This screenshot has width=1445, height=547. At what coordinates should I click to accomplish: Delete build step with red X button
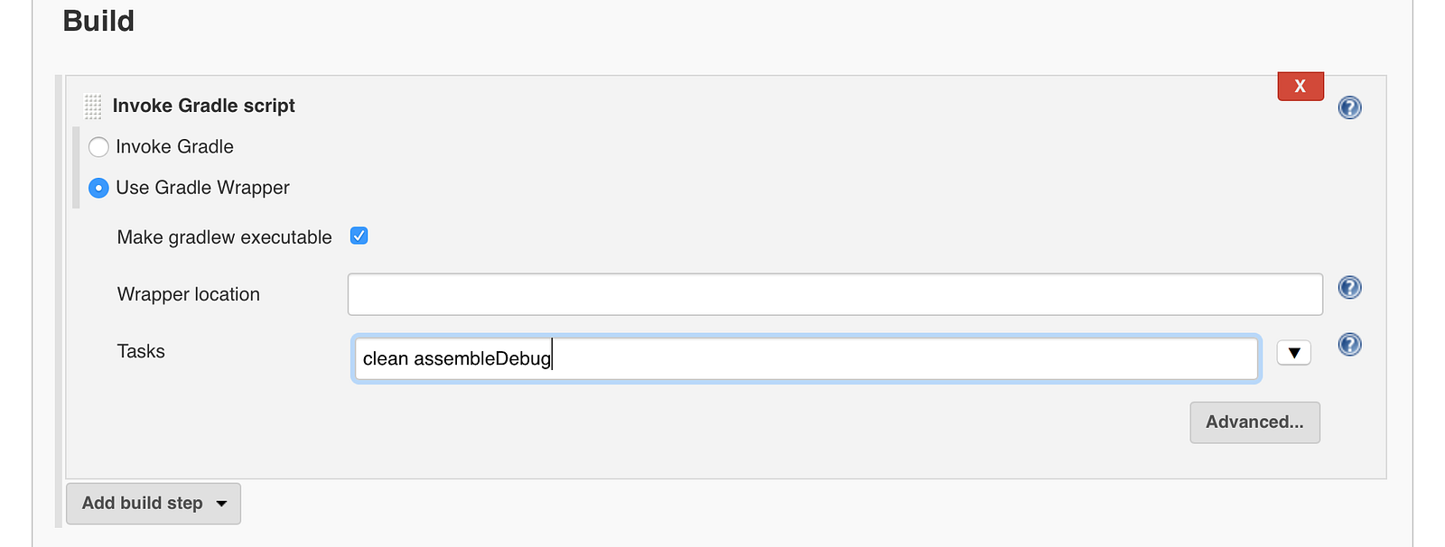pos(1300,87)
